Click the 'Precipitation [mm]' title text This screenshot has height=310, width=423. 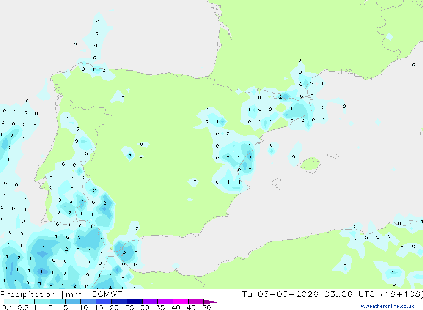43,294
